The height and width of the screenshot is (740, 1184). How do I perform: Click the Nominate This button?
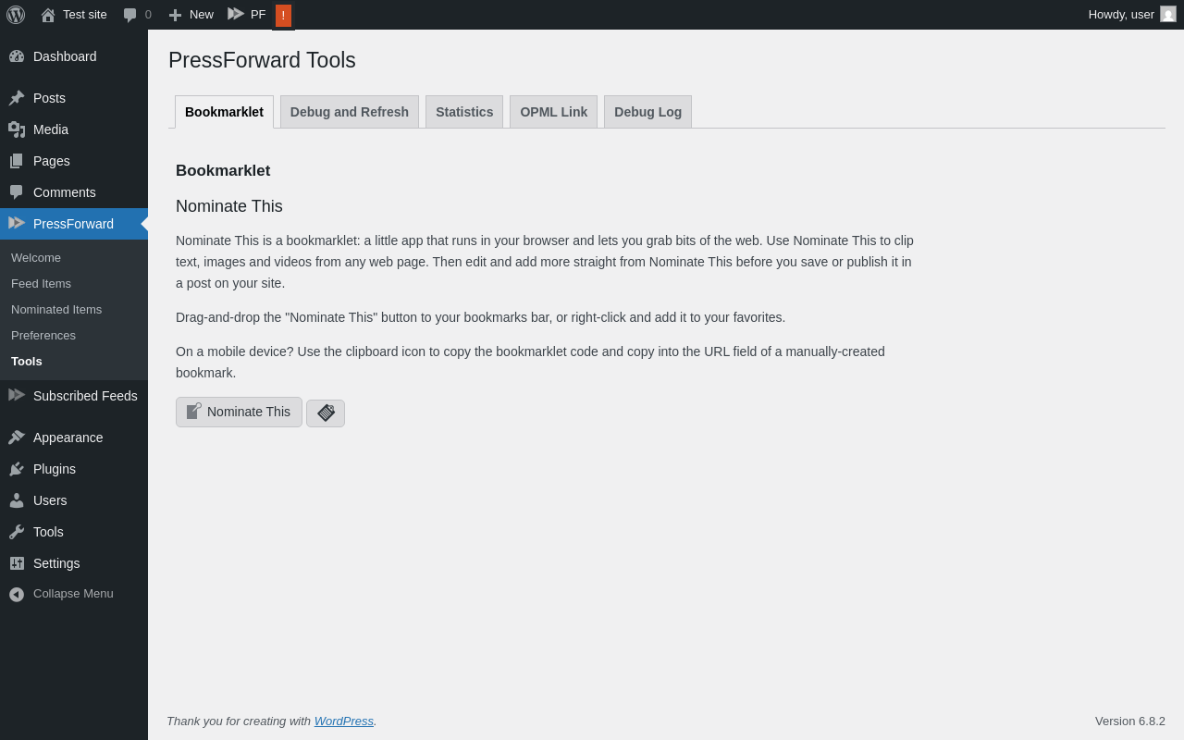239,413
